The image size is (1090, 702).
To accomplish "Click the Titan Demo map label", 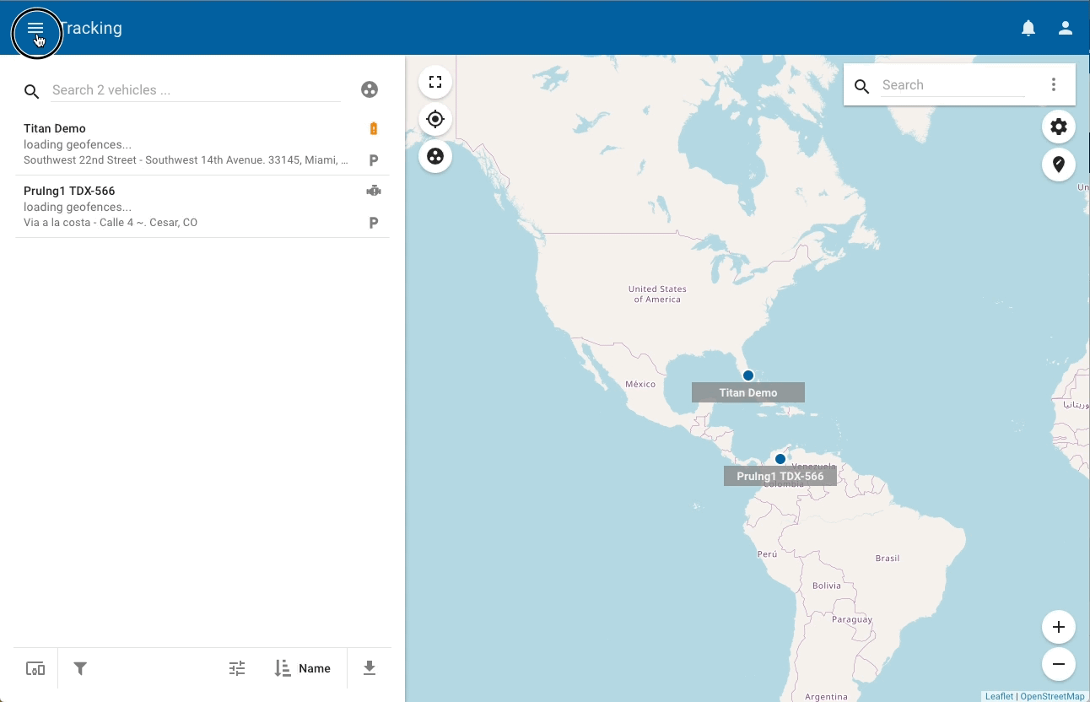I will click(x=748, y=392).
